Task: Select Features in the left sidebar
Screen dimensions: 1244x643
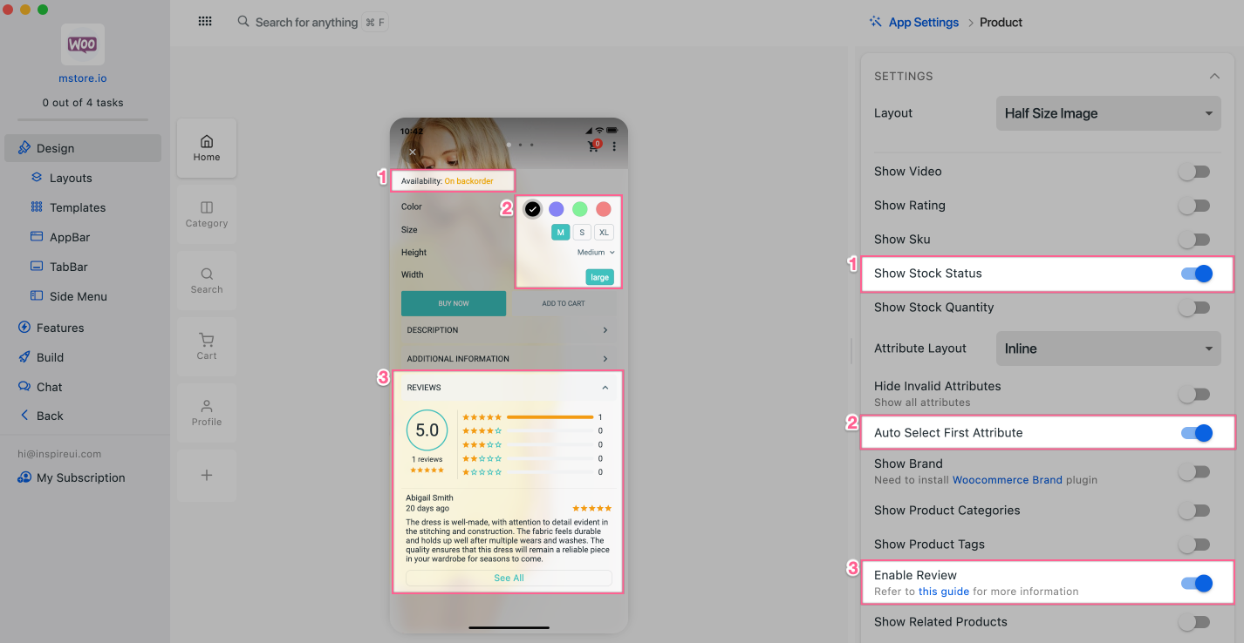Action: click(x=60, y=328)
